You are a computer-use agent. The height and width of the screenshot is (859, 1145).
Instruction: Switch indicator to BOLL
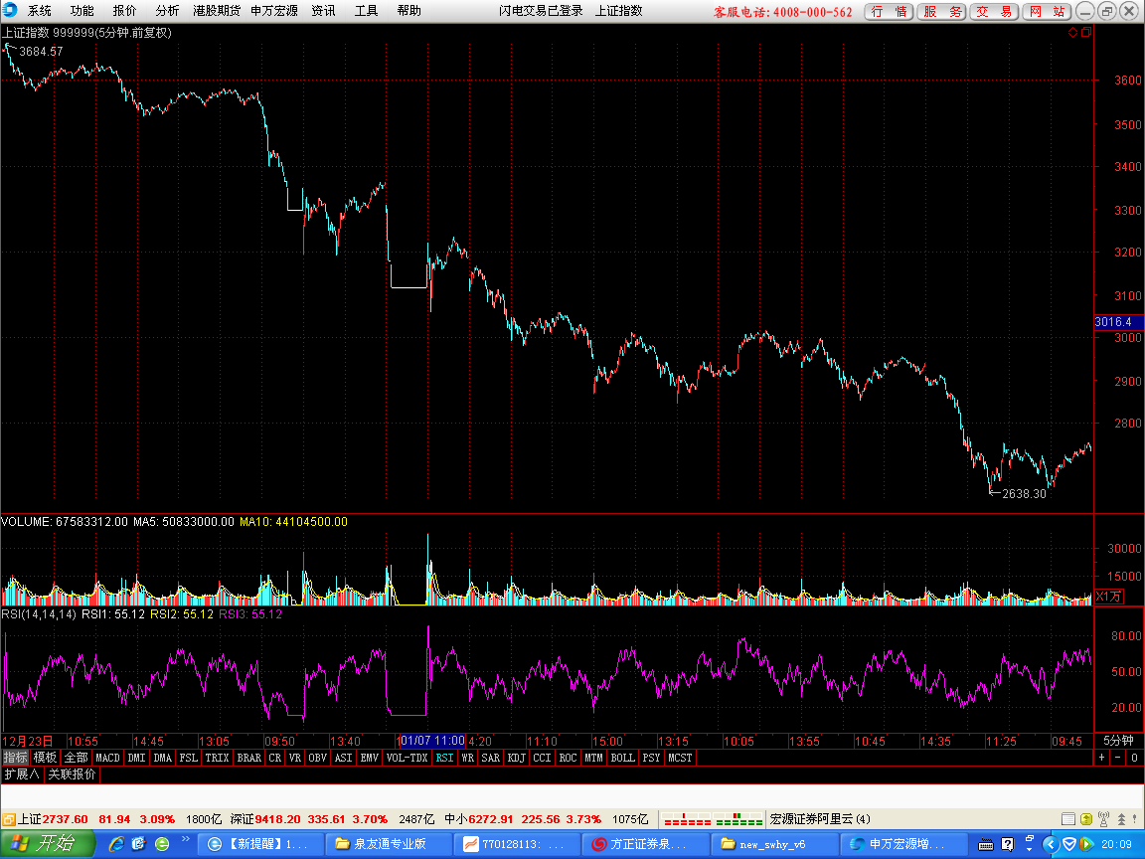623,758
